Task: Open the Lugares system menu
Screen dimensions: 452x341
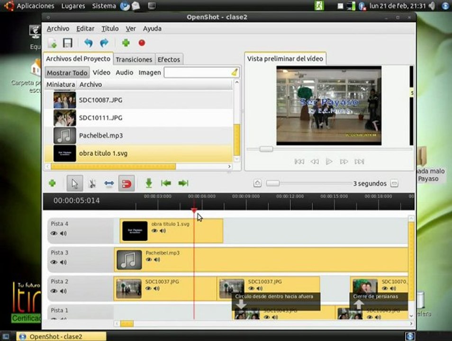Action: (73, 6)
